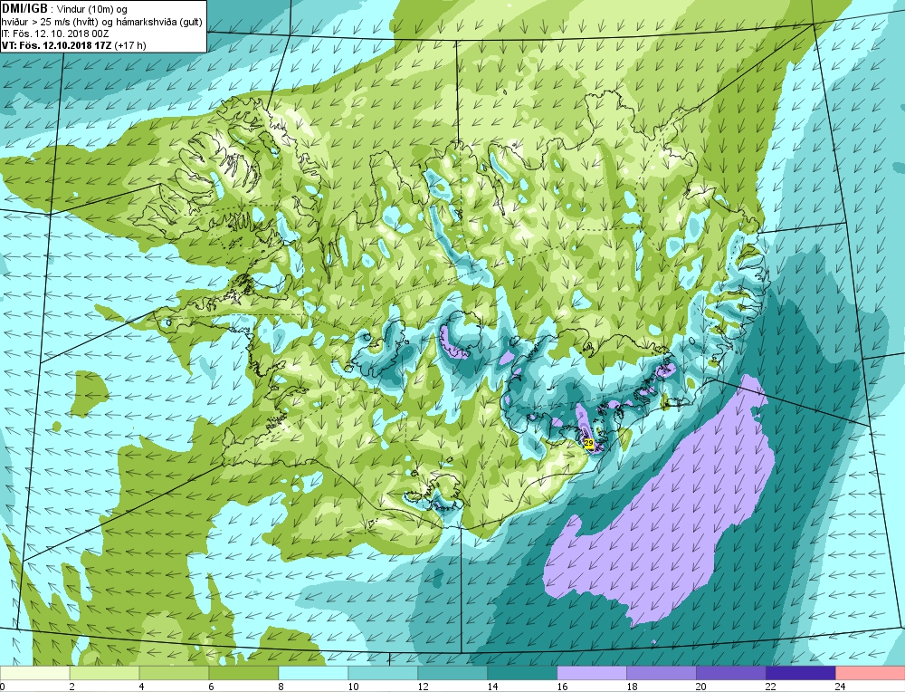Screen dimensions: 905x692
Task: Click the 'VT: Fös. 12.10.2018 17Z' line
Action: pyautogui.click(x=74, y=45)
